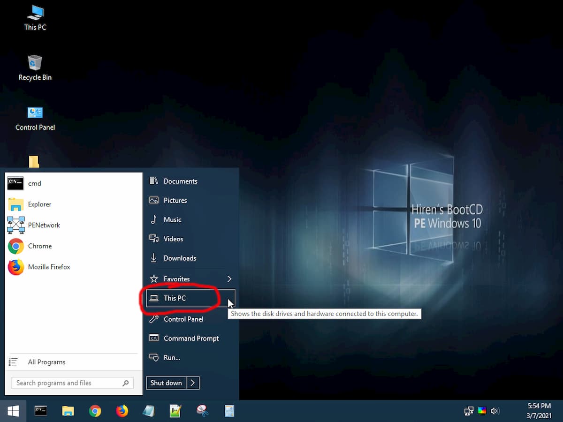This screenshot has width=563, height=422.
Task: Select This PC in Start menu
Action: coord(190,298)
